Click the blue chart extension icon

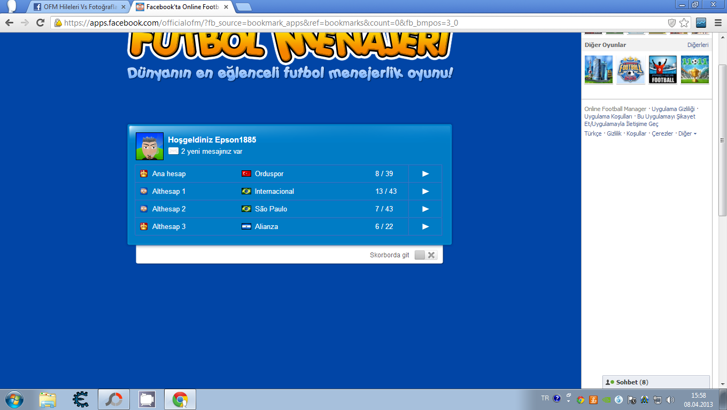[701, 23]
